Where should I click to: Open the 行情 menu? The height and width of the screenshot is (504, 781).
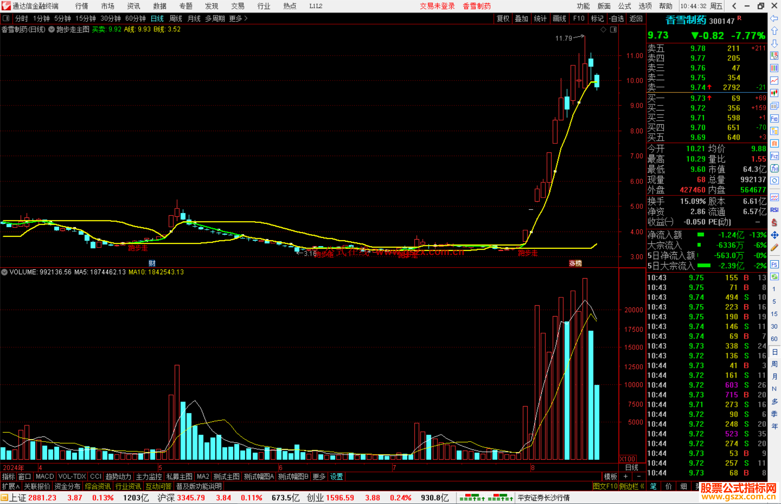(x=81, y=6)
